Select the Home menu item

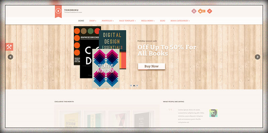(x=81, y=21)
